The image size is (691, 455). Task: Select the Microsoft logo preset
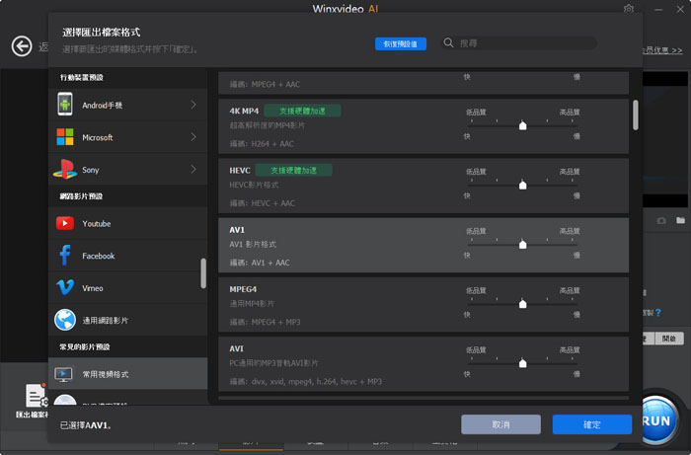65,137
